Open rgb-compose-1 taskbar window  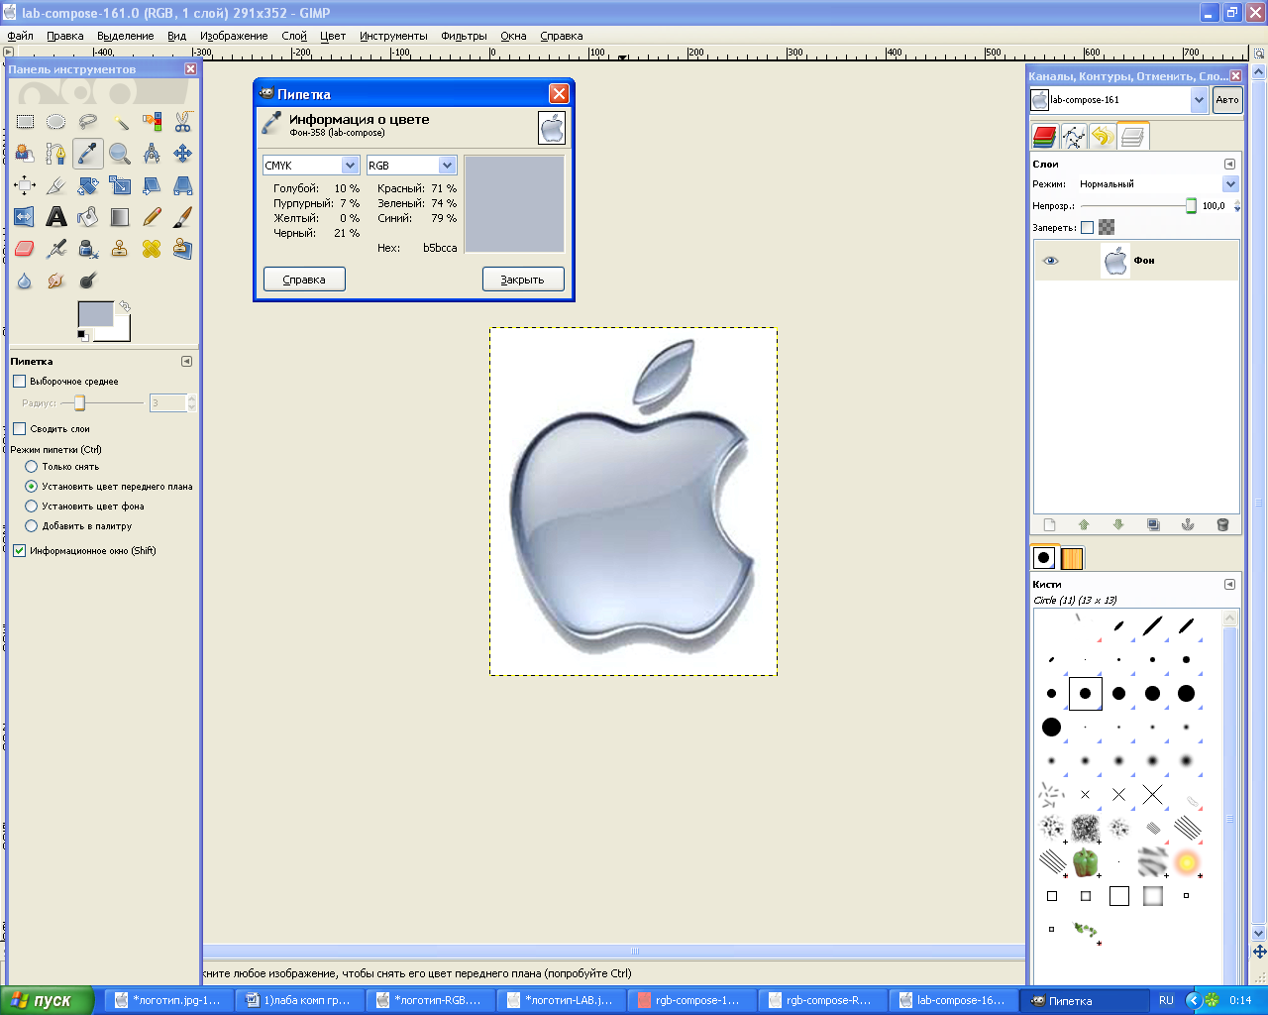pos(689,1000)
